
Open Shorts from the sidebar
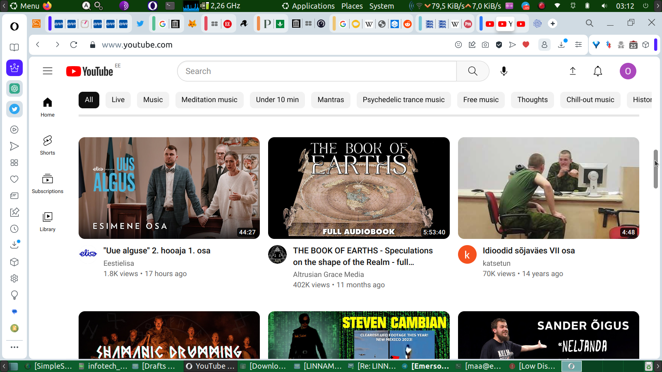tap(48, 145)
